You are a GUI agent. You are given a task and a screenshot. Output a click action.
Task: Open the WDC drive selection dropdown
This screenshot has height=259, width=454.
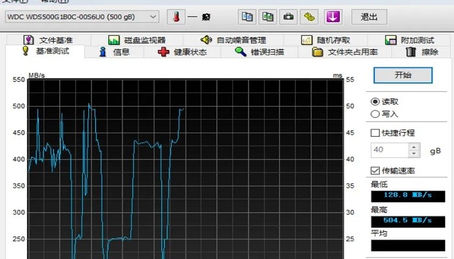point(82,16)
